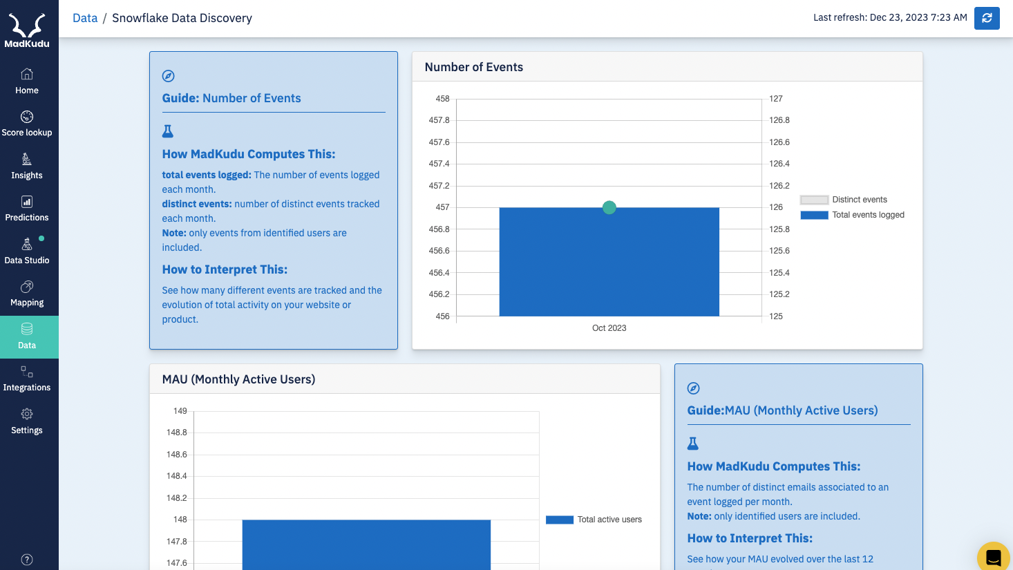Open the Integrations icon
The image size is (1013, 570).
click(27, 372)
